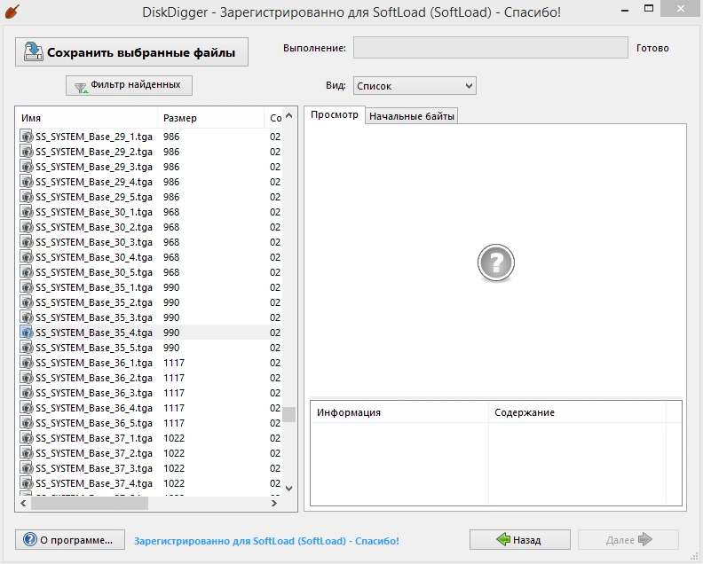The image size is (703, 564).
Task: Click file icon of SS_SYSTEM_Base_37_2.tga
Action: 27,453
